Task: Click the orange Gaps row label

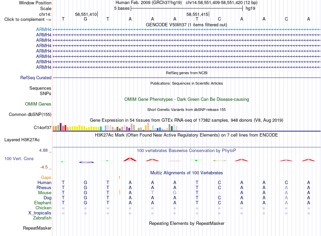Action: (x=46, y=178)
